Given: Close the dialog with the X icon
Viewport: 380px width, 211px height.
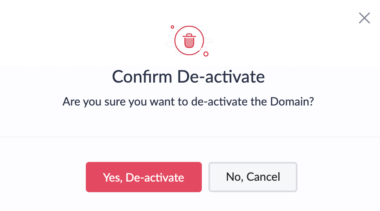Looking at the screenshot, I should 364,18.
